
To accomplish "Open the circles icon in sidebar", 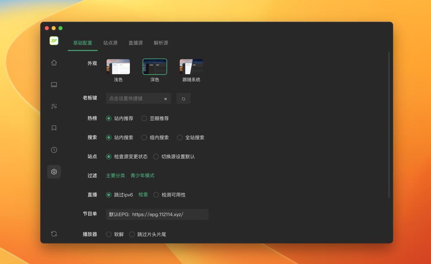I will (x=54, y=106).
